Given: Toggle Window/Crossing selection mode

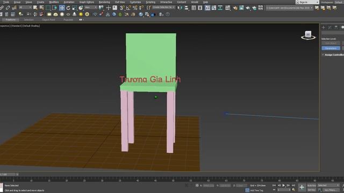Looking at the screenshot, I should (54, 8).
